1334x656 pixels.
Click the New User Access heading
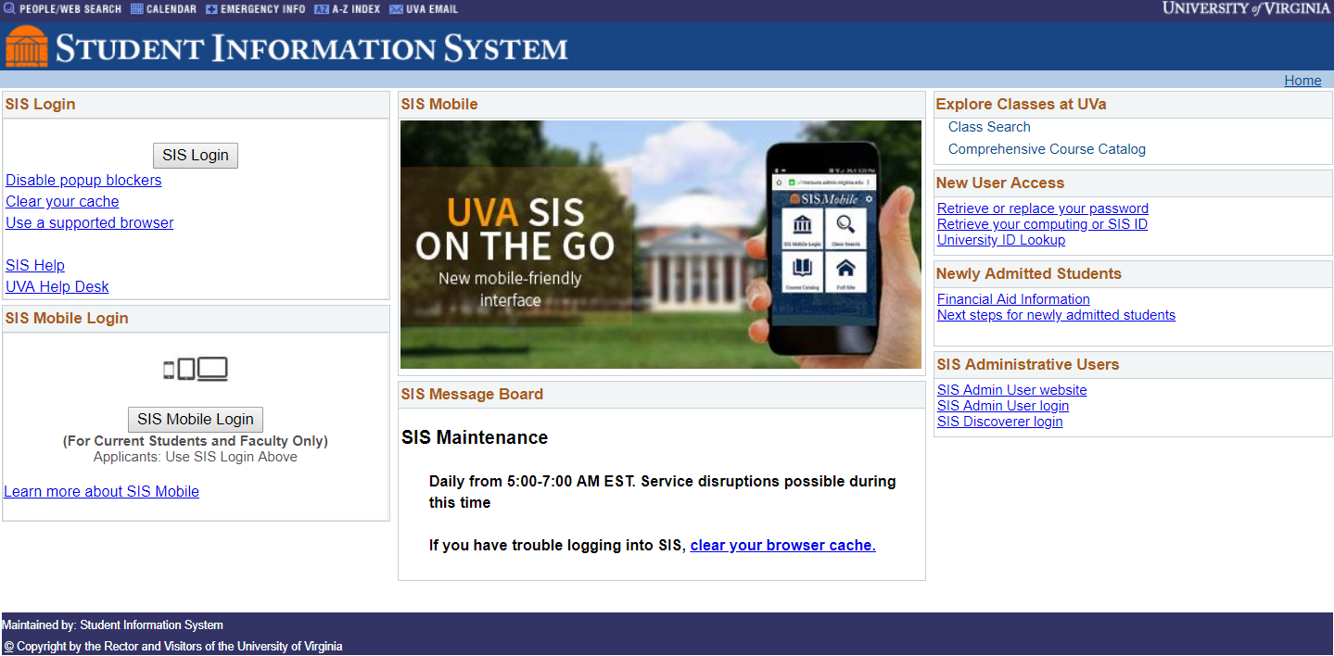click(1000, 183)
